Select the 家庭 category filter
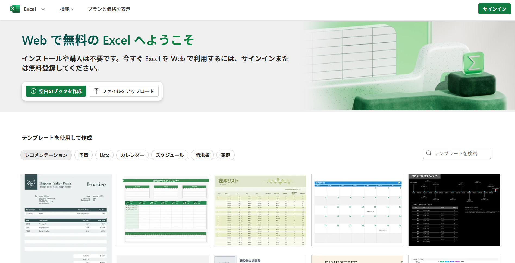Viewport: 515px width, 263px height. point(225,155)
